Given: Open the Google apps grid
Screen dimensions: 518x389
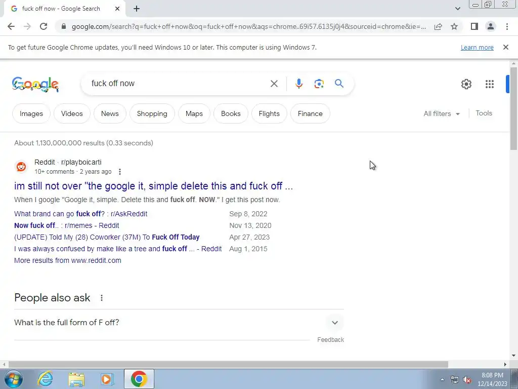Looking at the screenshot, I should 490,84.
